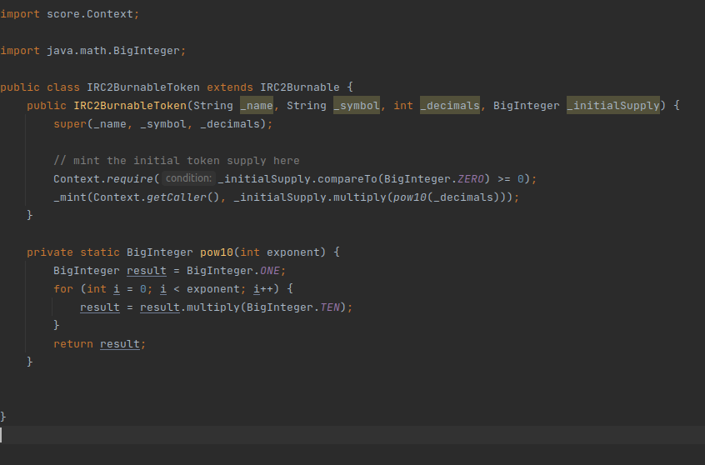
Task: Click the highlighted _symbol constructor parameter
Action: click(x=357, y=106)
